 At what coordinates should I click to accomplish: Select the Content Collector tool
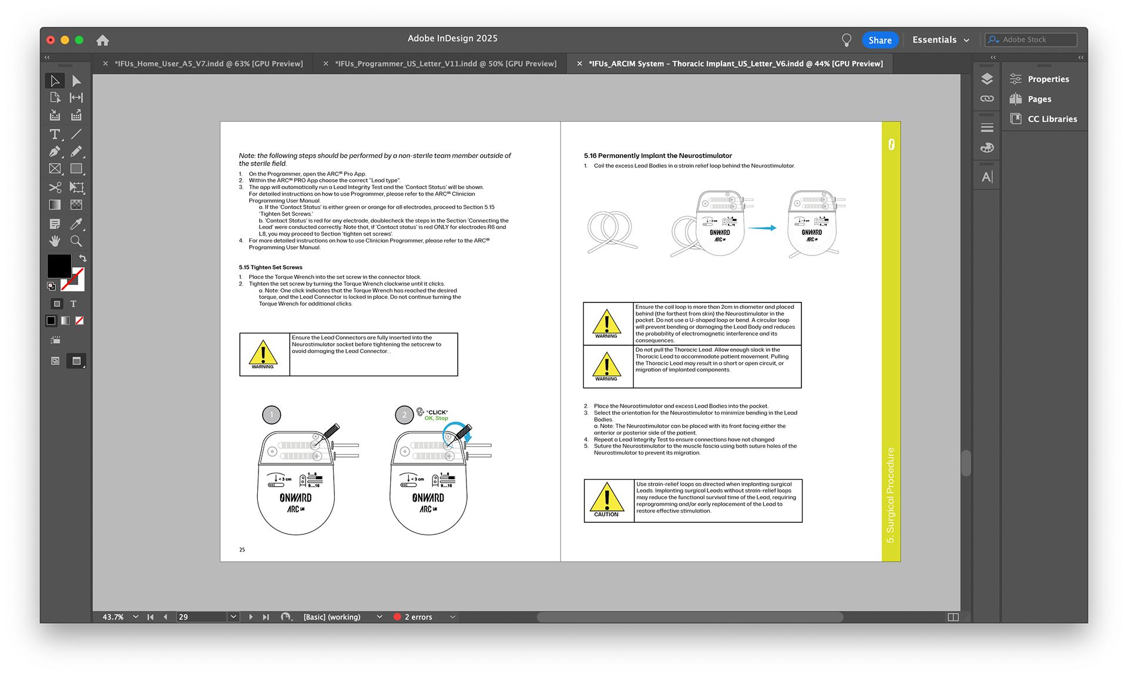click(55, 115)
